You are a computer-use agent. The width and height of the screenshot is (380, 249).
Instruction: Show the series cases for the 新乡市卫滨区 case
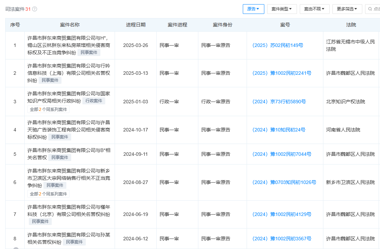[x=49, y=194]
